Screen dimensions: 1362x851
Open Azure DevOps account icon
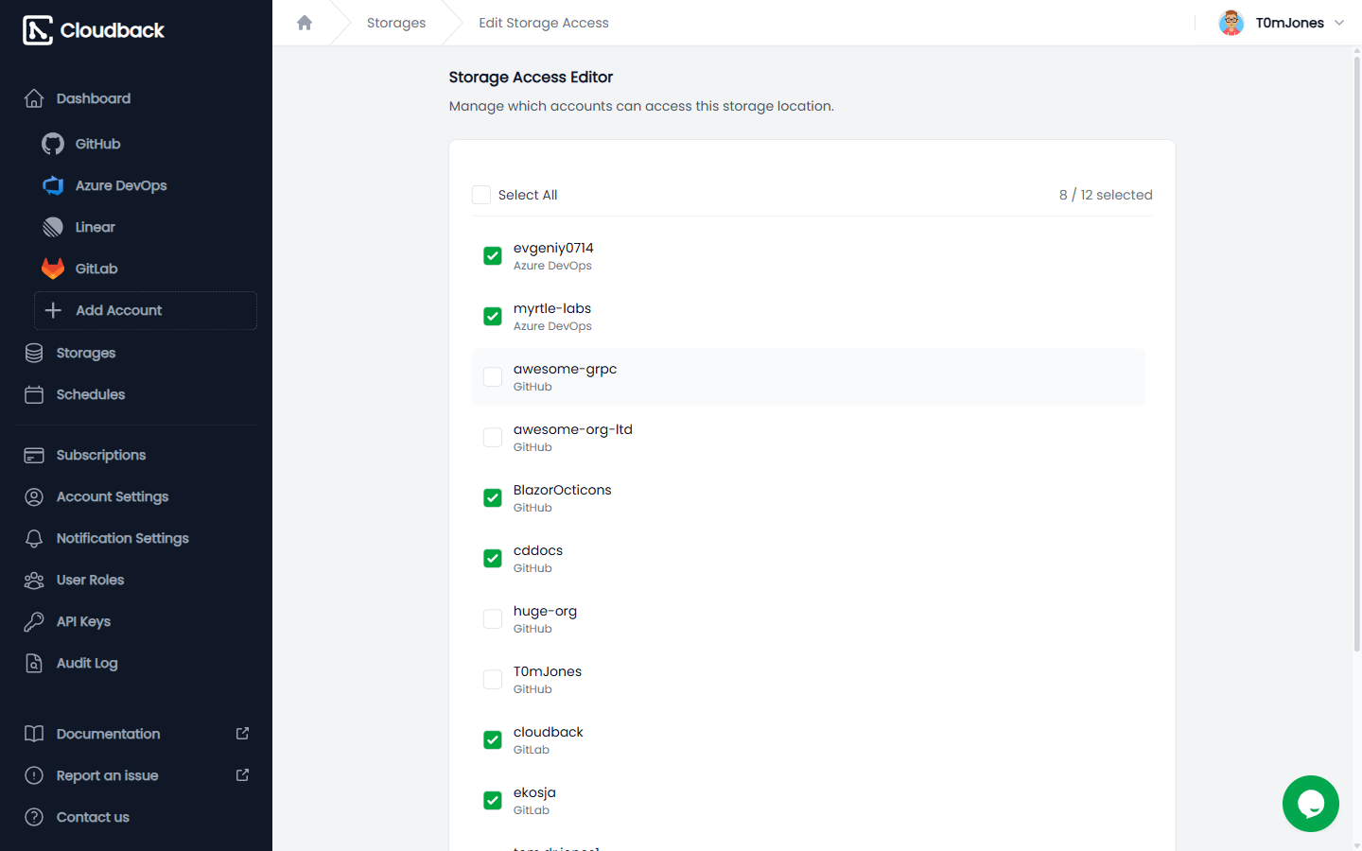(x=53, y=185)
